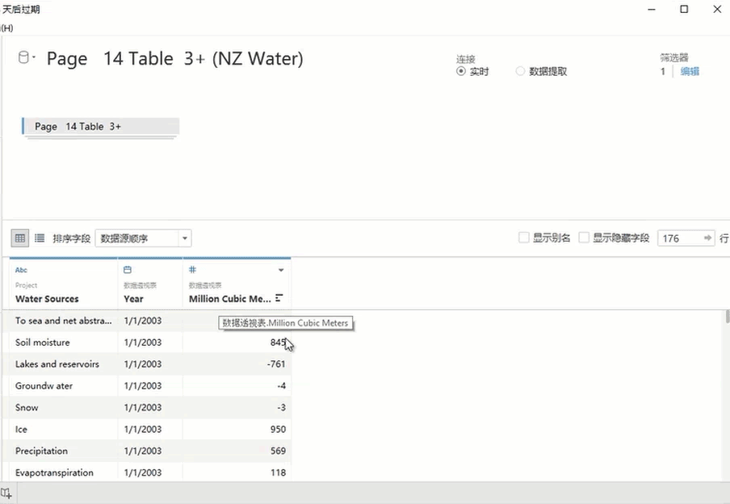
Task: Select the 实时 live connection option
Action: (x=461, y=71)
